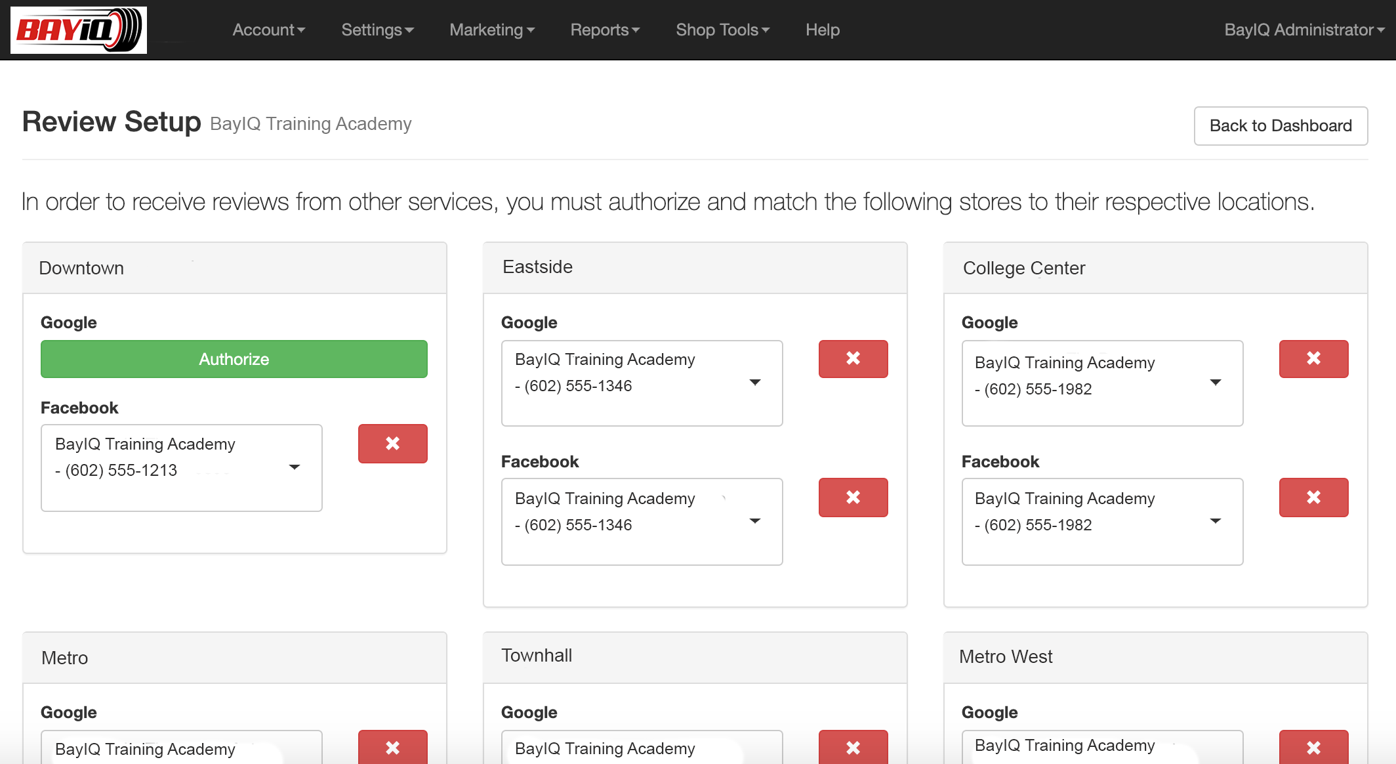
Task: Click the Google label under Eastside
Action: pos(529,322)
